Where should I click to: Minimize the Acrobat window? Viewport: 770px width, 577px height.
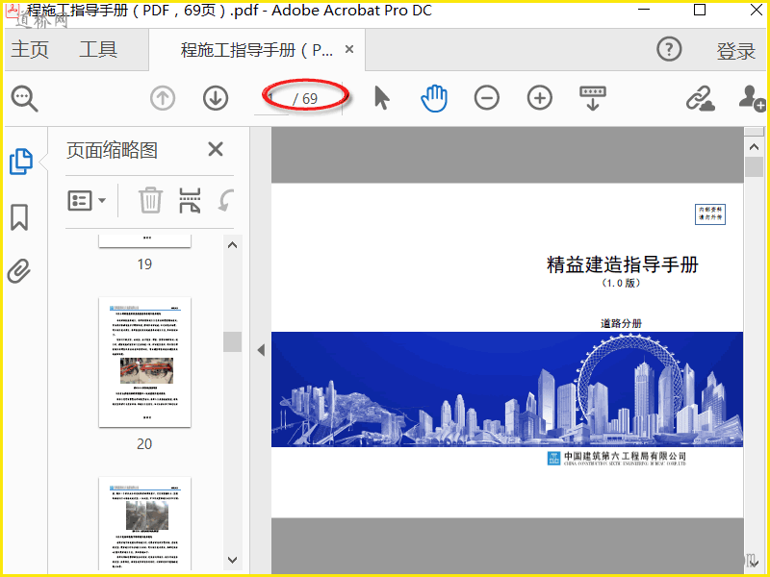pos(644,11)
